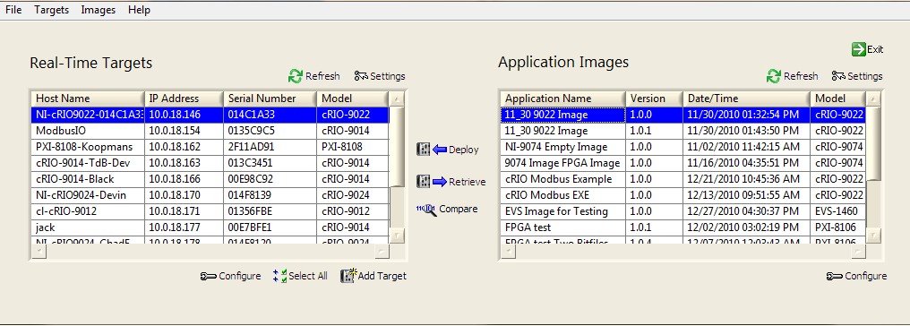Screen dimensions: 910x326
Task: Click the Select All icon
Action: pos(279,276)
